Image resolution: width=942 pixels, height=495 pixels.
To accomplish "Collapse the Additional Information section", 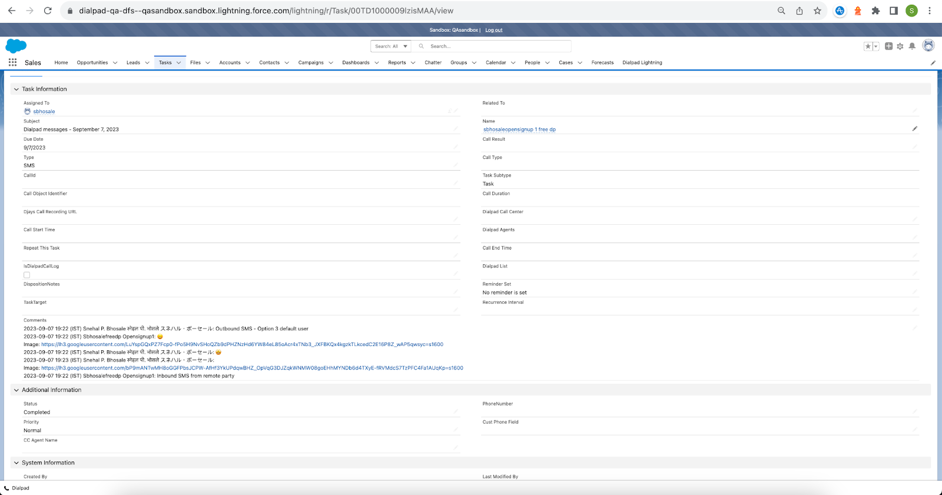I will coord(16,390).
